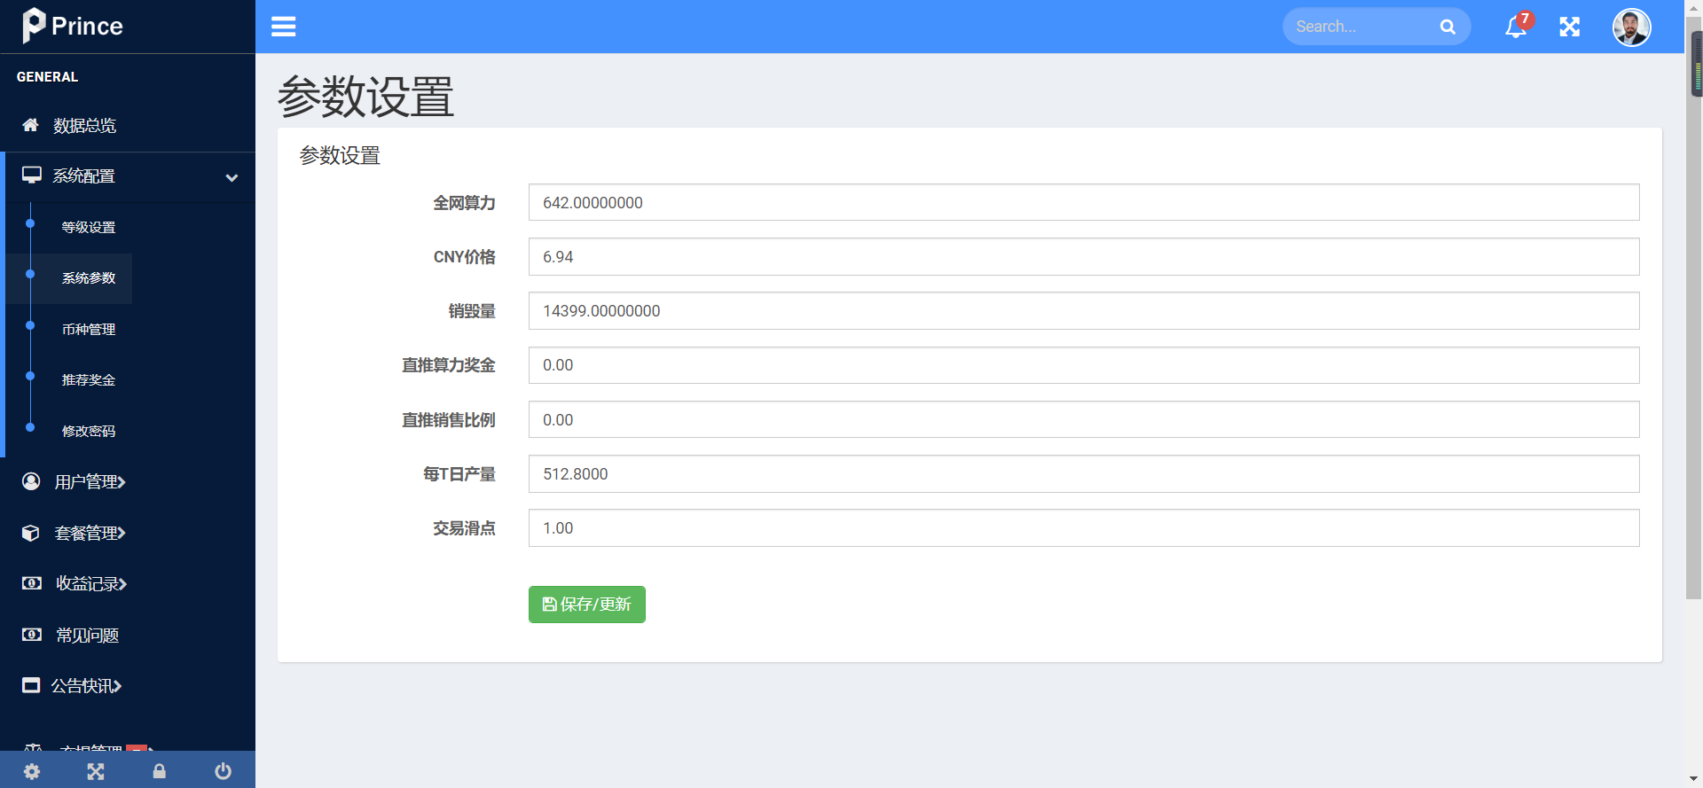1703x788 pixels.
Task: Click the cube icon beside 套餐管理
Action: tap(31, 533)
